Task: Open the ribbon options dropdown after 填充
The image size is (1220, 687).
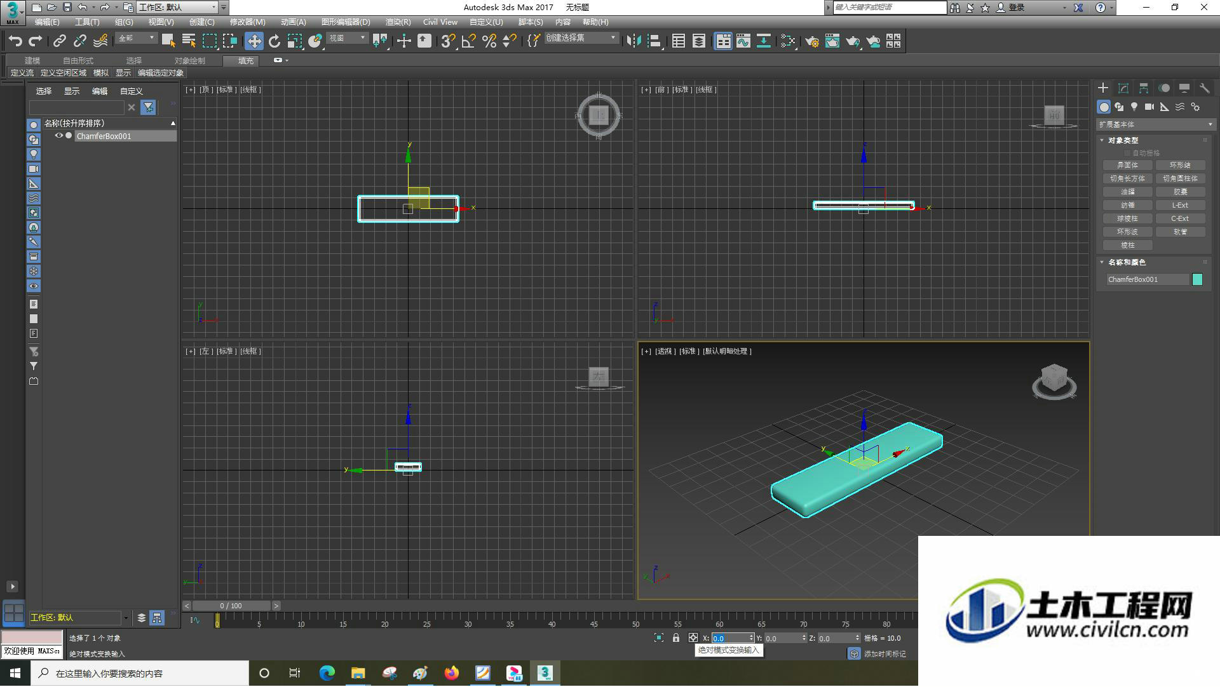Action: [281, 60]
